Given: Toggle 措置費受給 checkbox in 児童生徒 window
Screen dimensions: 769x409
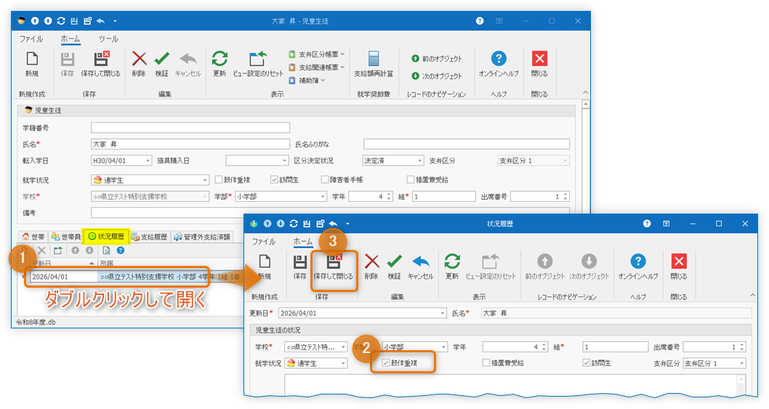Looking at the screenshot, I should (411, 179).
